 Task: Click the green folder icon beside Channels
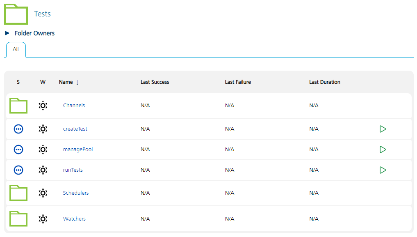click(x=18, y=106)
